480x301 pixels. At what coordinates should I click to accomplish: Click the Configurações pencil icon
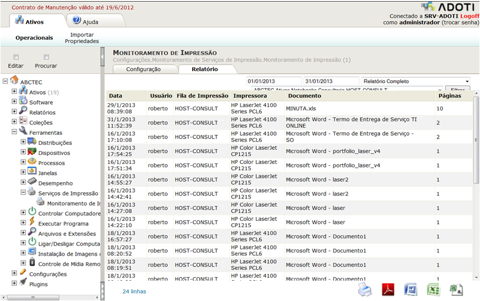tap(23, 272)
